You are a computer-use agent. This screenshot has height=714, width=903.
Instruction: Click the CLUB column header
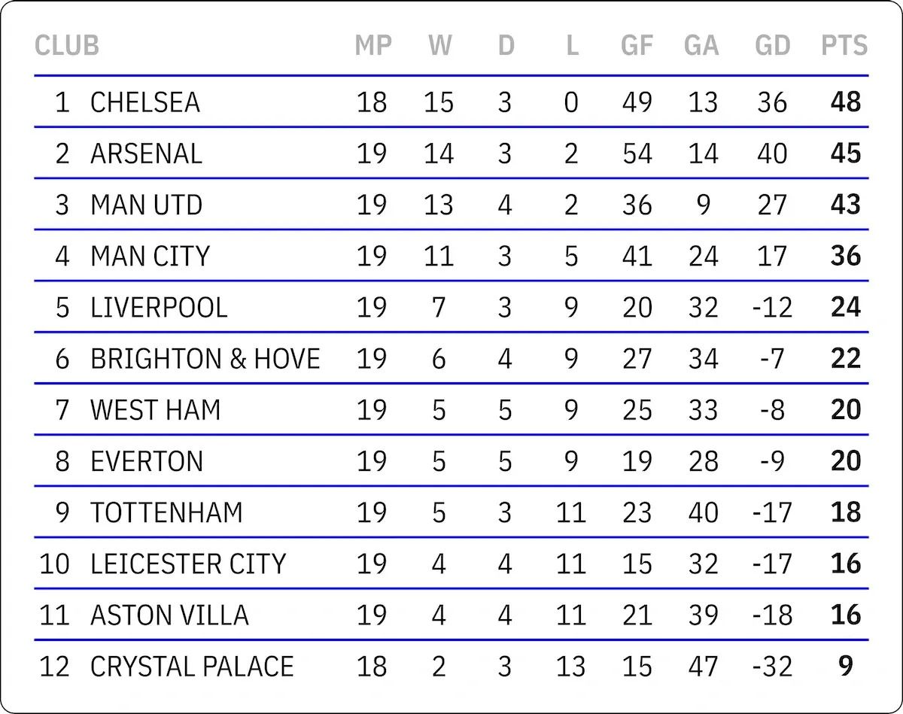[x=66, y=46]
